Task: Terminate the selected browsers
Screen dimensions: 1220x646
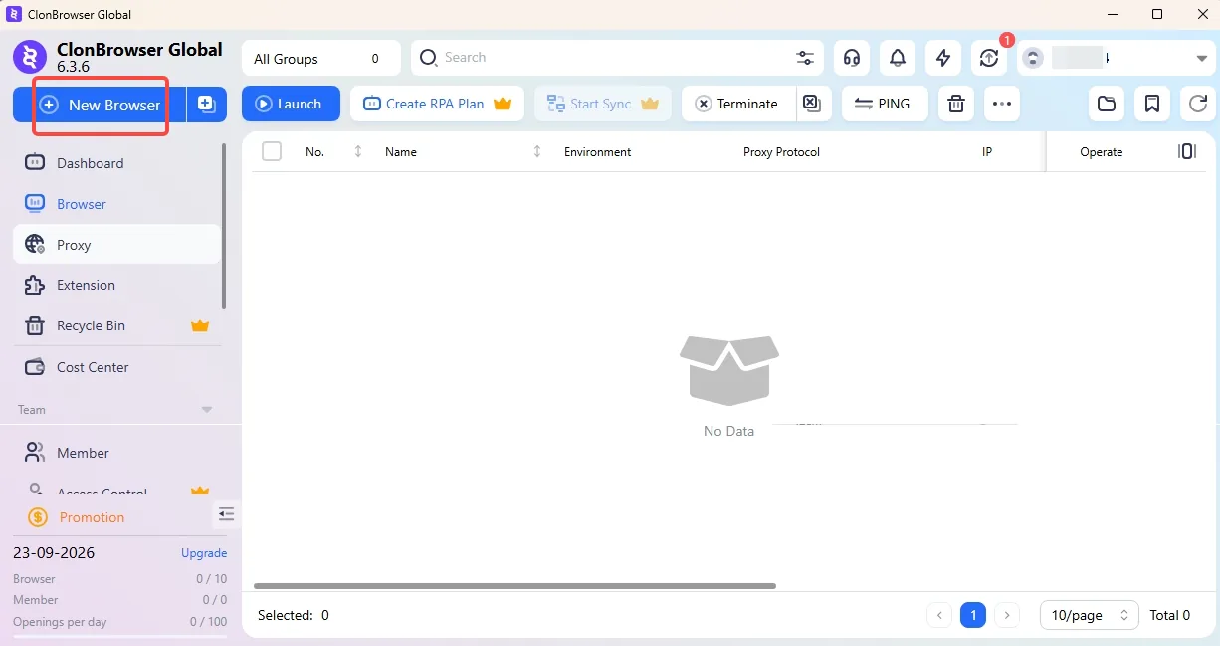Action: (x=737, y=104)
